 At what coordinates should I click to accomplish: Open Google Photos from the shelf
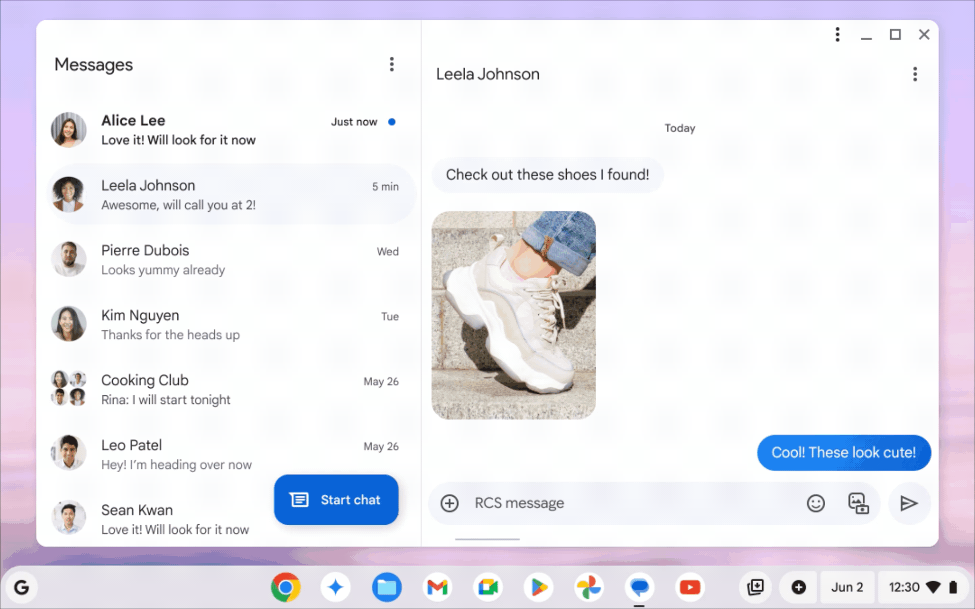click(x=589, y=587)
